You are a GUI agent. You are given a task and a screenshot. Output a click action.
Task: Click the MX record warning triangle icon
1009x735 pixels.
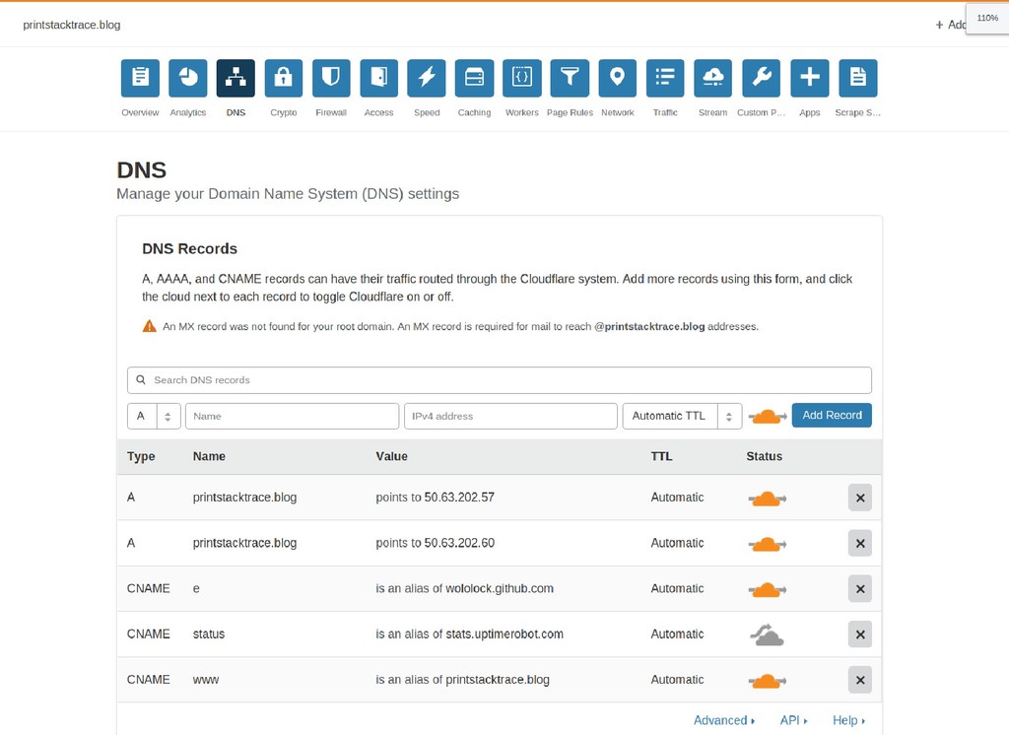point(150,326)
